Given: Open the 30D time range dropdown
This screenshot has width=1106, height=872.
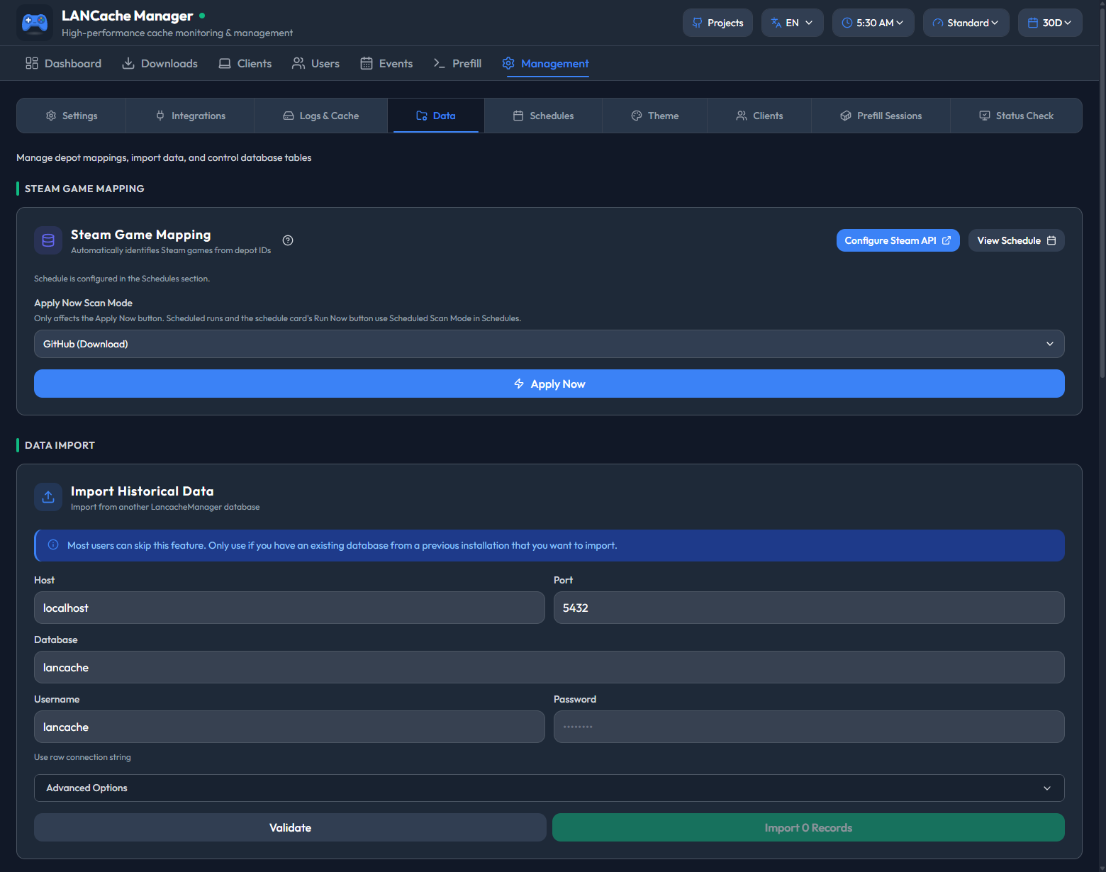Looking at the screenshot, I should click(1050, 23).
